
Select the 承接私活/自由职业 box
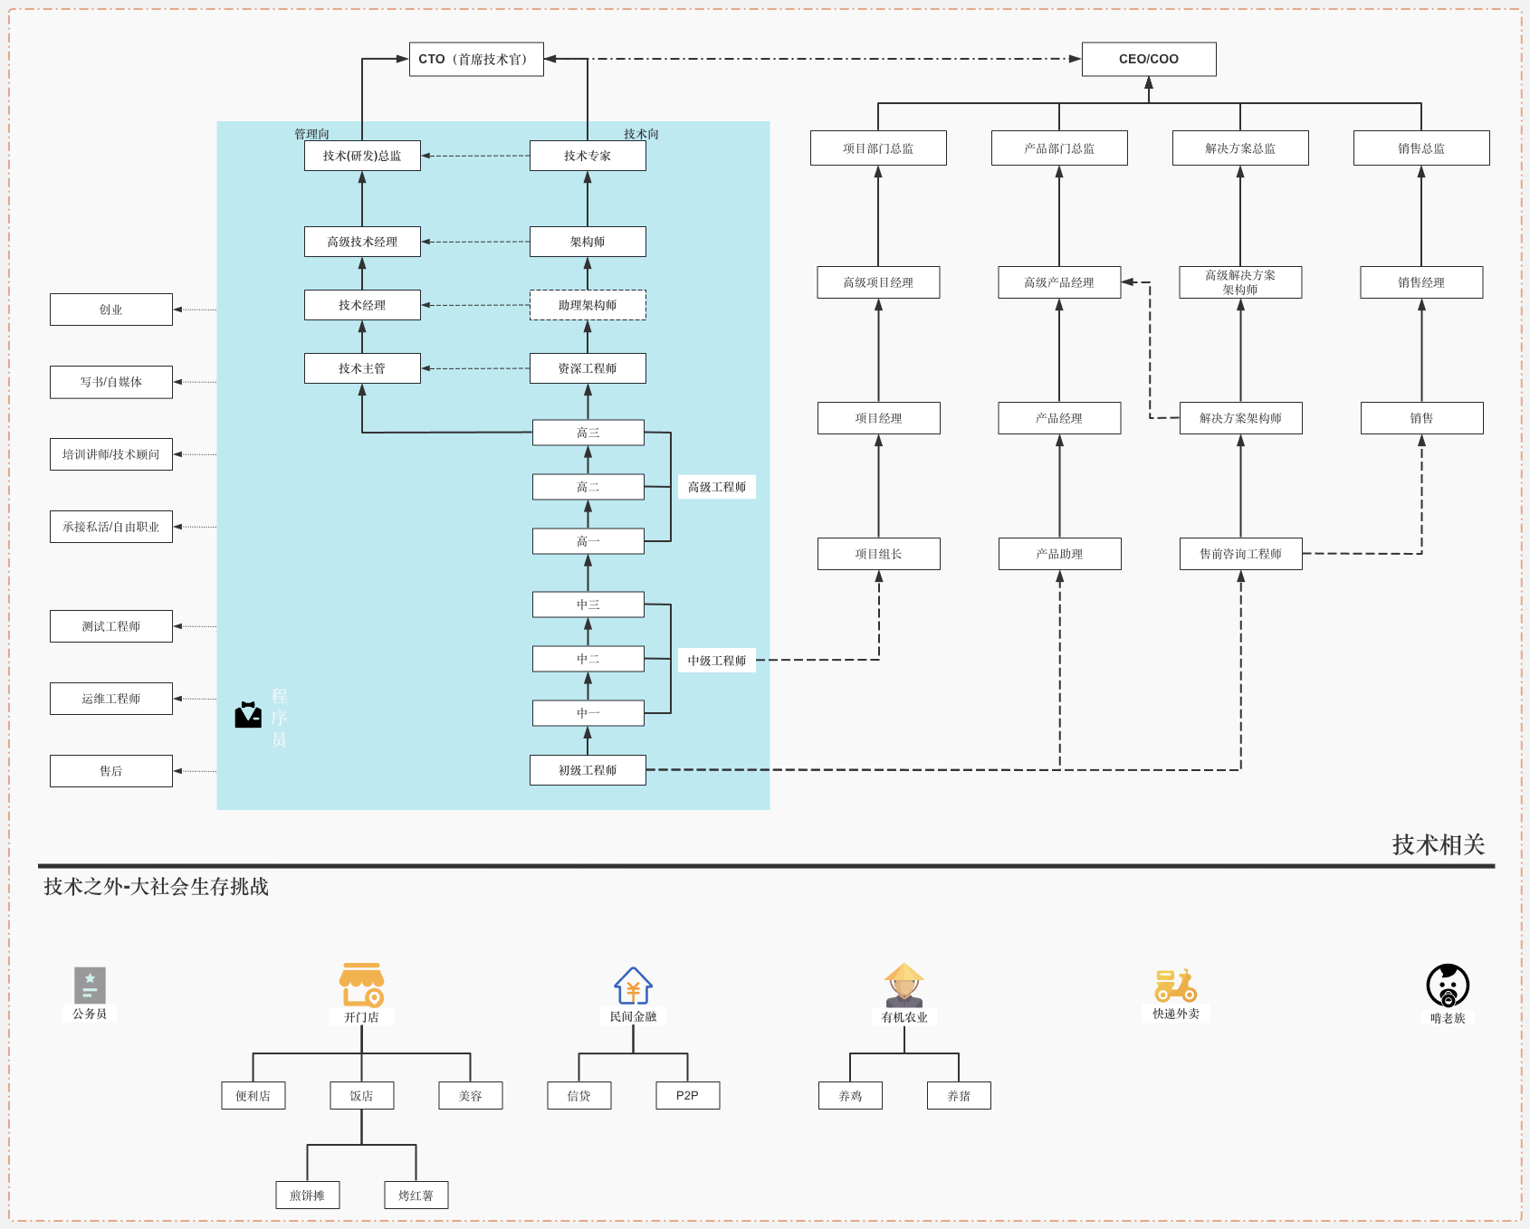[111, 527]
